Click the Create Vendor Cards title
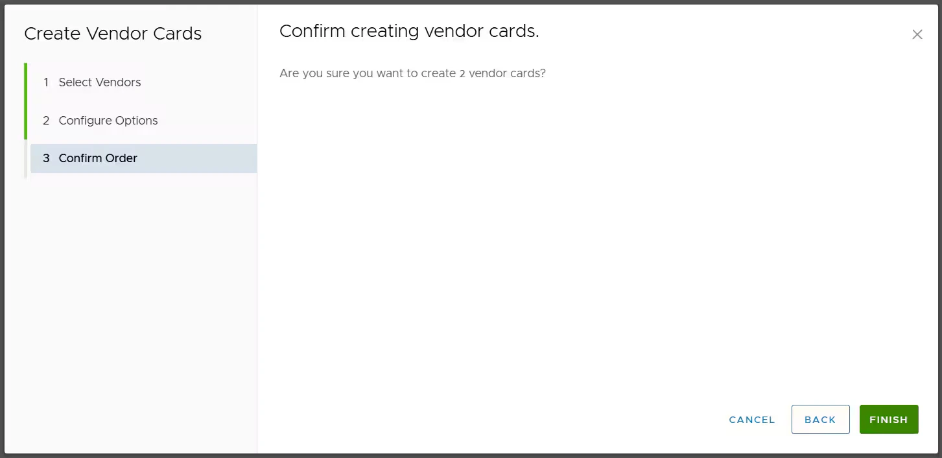Screen dimensions: 942x458 pos(112,33)
